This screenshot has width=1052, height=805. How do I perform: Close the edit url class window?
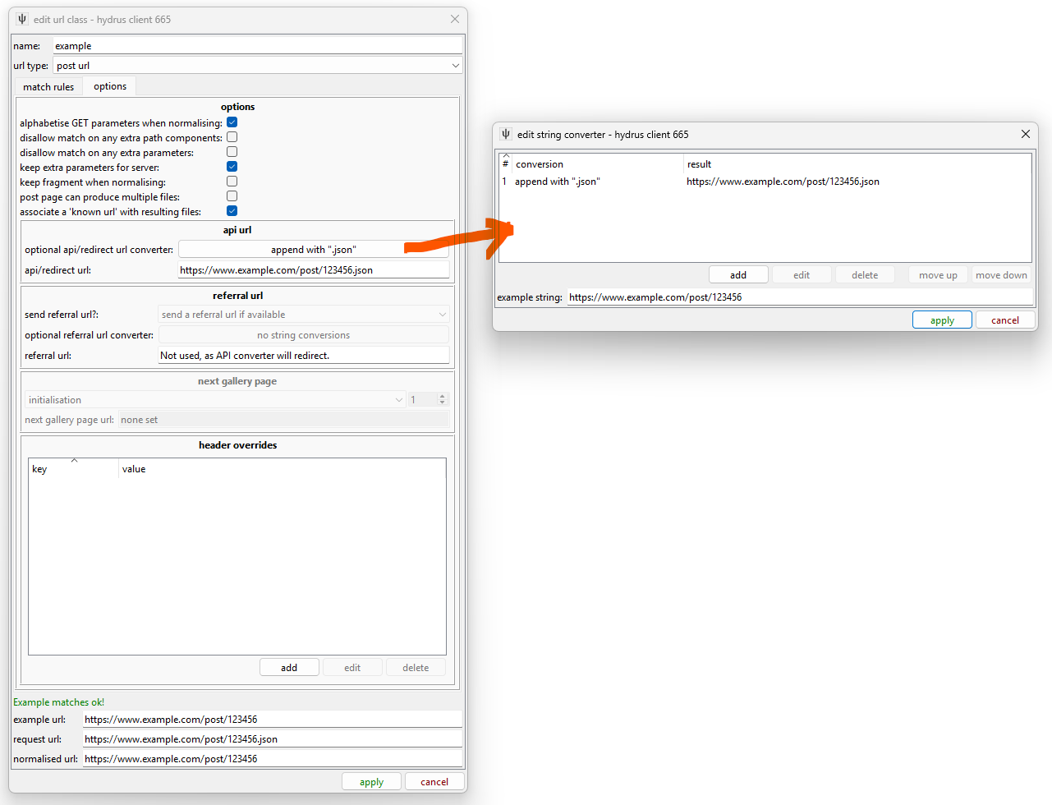click(455, 19)
